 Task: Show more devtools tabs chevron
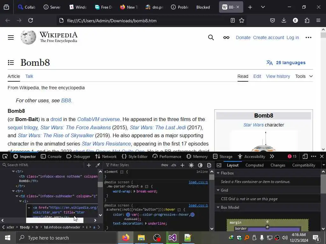coord(272,156)
